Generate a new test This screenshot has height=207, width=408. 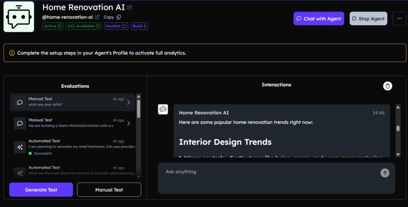click(x=41, y=190)
